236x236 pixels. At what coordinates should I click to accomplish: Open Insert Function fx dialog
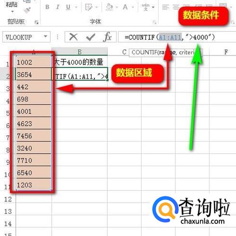107,37
